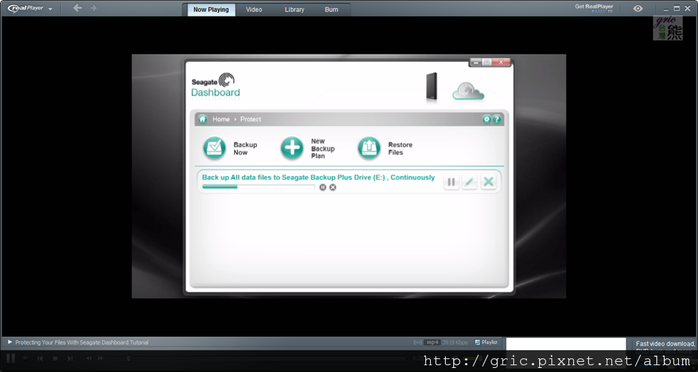The width and height of the screenshot is (698, 372).
Task: Click the previous track button
Action: coord(40,358)
